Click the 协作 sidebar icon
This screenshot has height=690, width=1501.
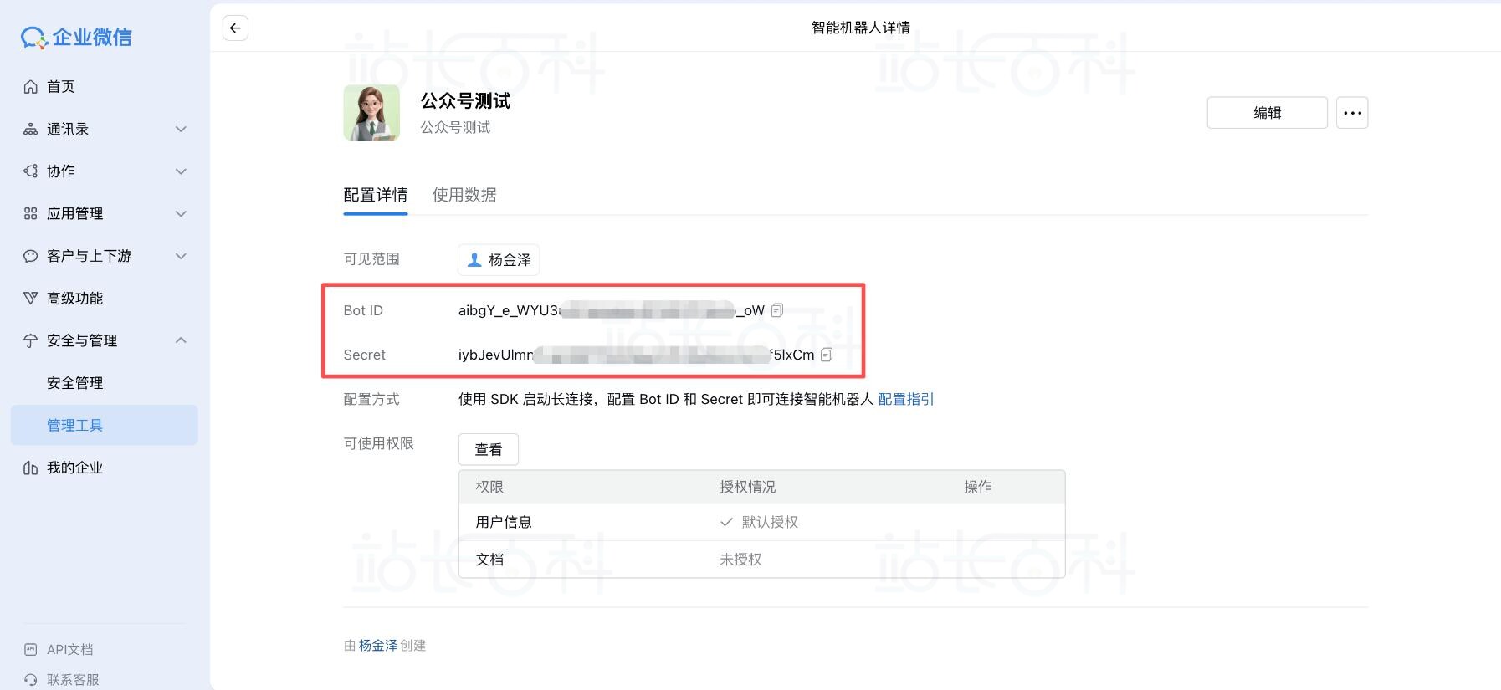tap(31, 171)
